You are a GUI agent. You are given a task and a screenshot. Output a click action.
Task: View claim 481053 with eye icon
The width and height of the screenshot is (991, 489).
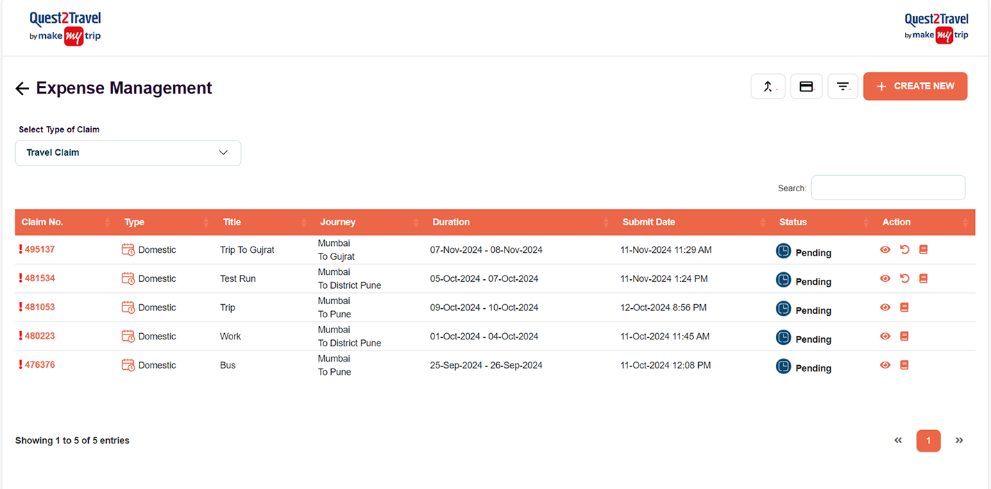(x=885, y=308)
